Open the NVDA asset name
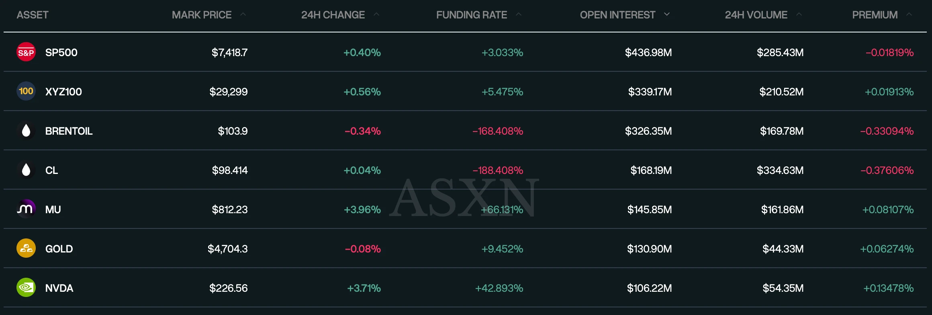This screenshot has width=932, height=315. coord(59,288)
